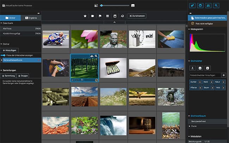The width and height of the screenshot is (229, 143).
Task: Select the pink flower photo thumbnail
Action: [x=85, y=39]
